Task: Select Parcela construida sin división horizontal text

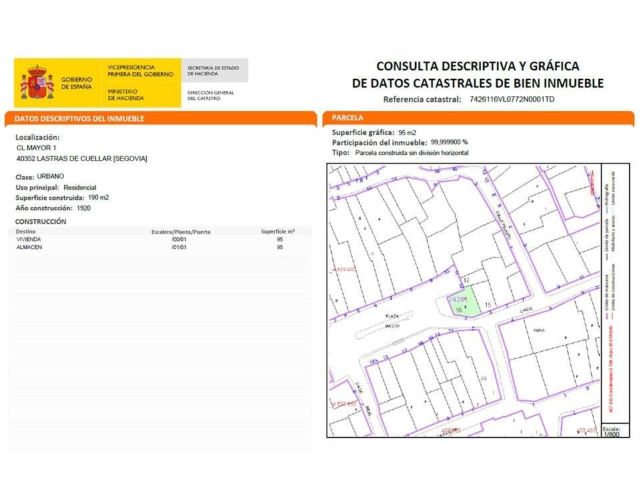Action: tap(412, 153)
